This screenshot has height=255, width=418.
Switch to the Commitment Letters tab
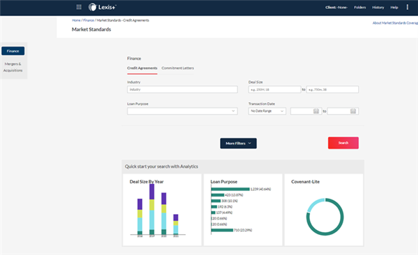[178, 68]
